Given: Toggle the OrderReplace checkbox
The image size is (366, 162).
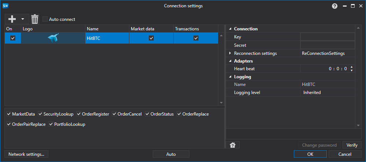Looking at the screenshot, I should [x=179, y=114].
